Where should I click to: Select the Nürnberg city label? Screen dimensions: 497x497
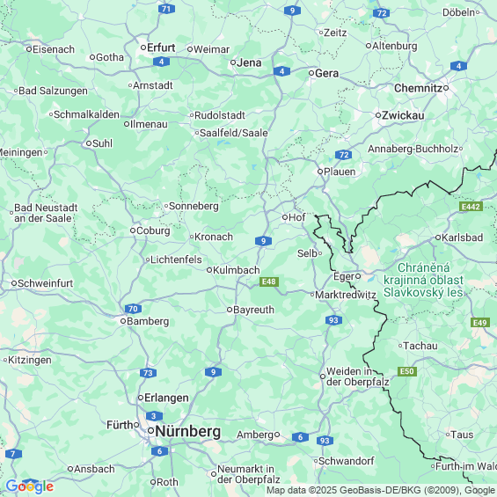click(x=188, y=431)
